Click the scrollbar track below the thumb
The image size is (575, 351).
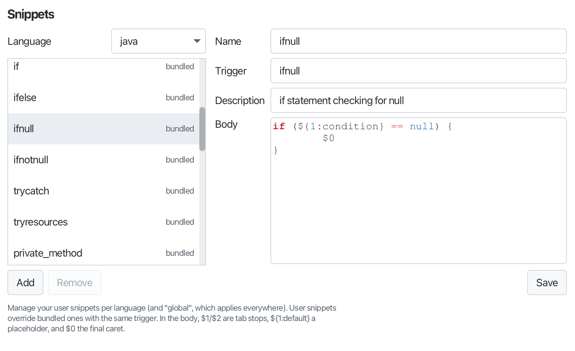tap(202, 207)
